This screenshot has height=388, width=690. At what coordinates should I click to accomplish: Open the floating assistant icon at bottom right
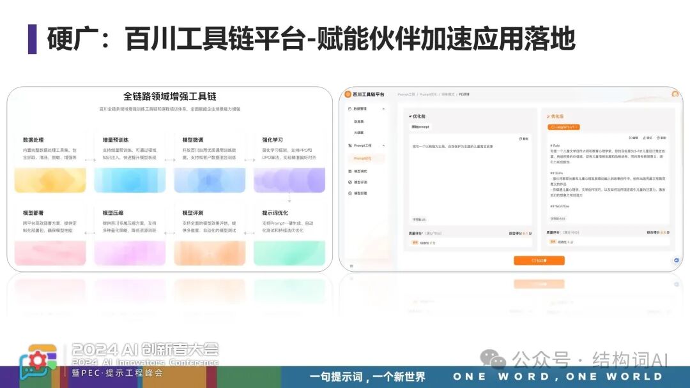click(x=677, y=260)
